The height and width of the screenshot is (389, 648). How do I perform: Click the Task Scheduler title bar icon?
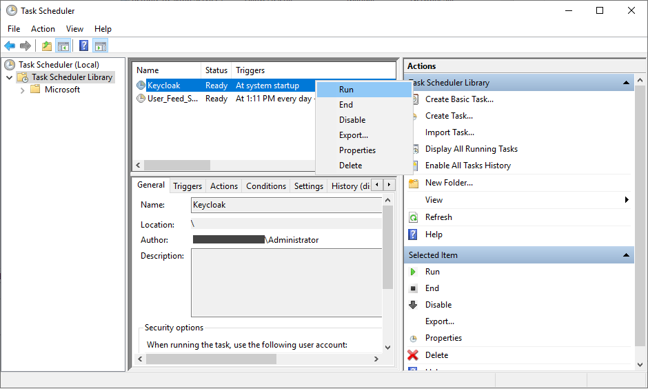tap(12, 11)
